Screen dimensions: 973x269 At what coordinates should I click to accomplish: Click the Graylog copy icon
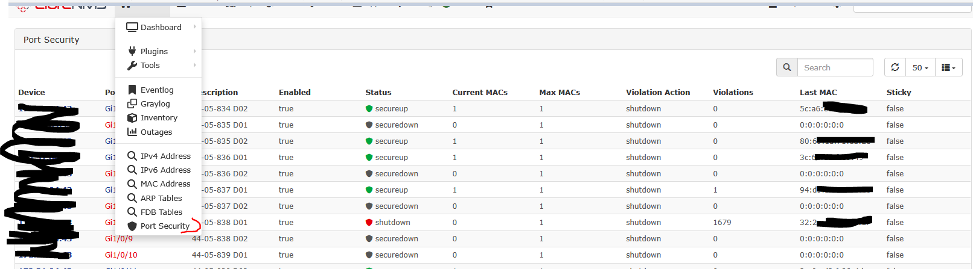click(132, 104)
